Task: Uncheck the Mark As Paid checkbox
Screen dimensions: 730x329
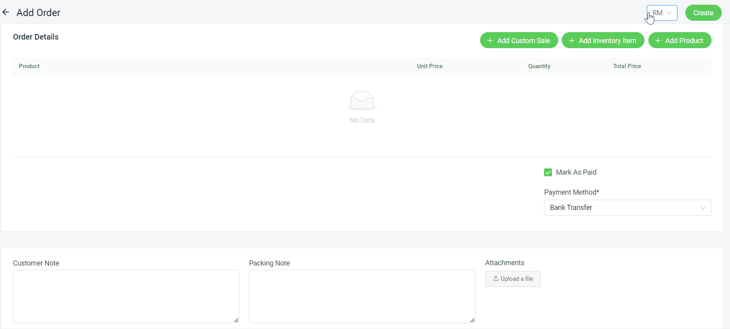Action: [548, 172]
